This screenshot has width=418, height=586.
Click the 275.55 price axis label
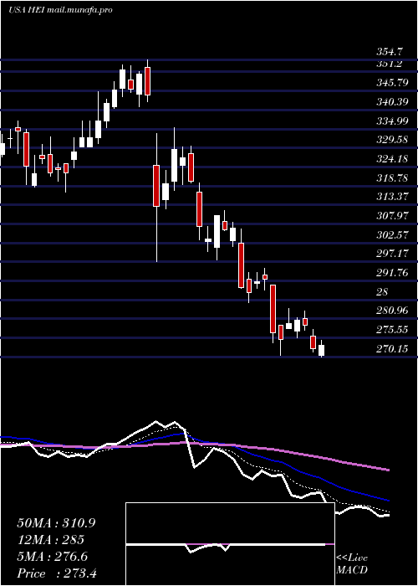(392, 330)
